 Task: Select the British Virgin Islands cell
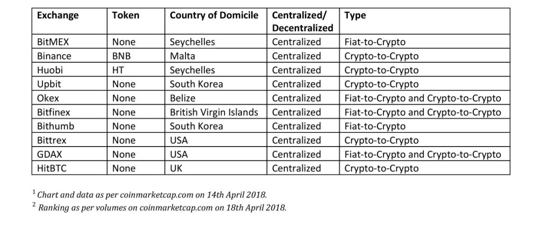coord(214,112)
